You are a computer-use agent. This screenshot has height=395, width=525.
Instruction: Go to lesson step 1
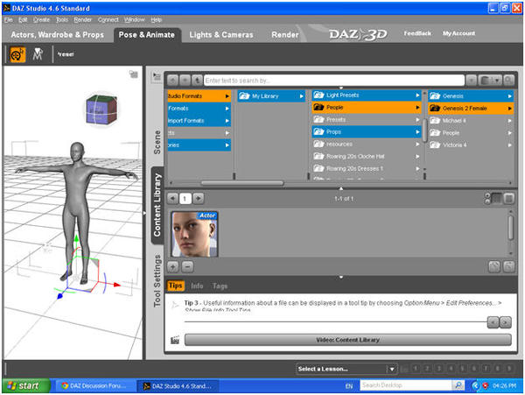tap(416, 369)
